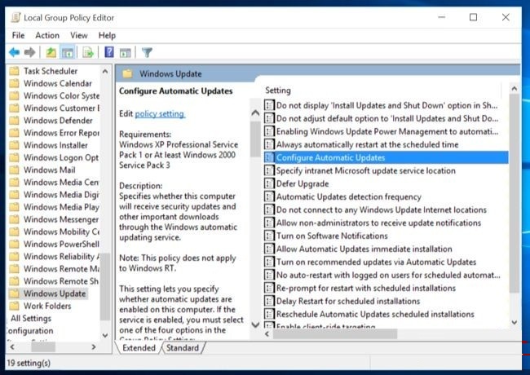Select the Extended tab

[x=139, y=348]
